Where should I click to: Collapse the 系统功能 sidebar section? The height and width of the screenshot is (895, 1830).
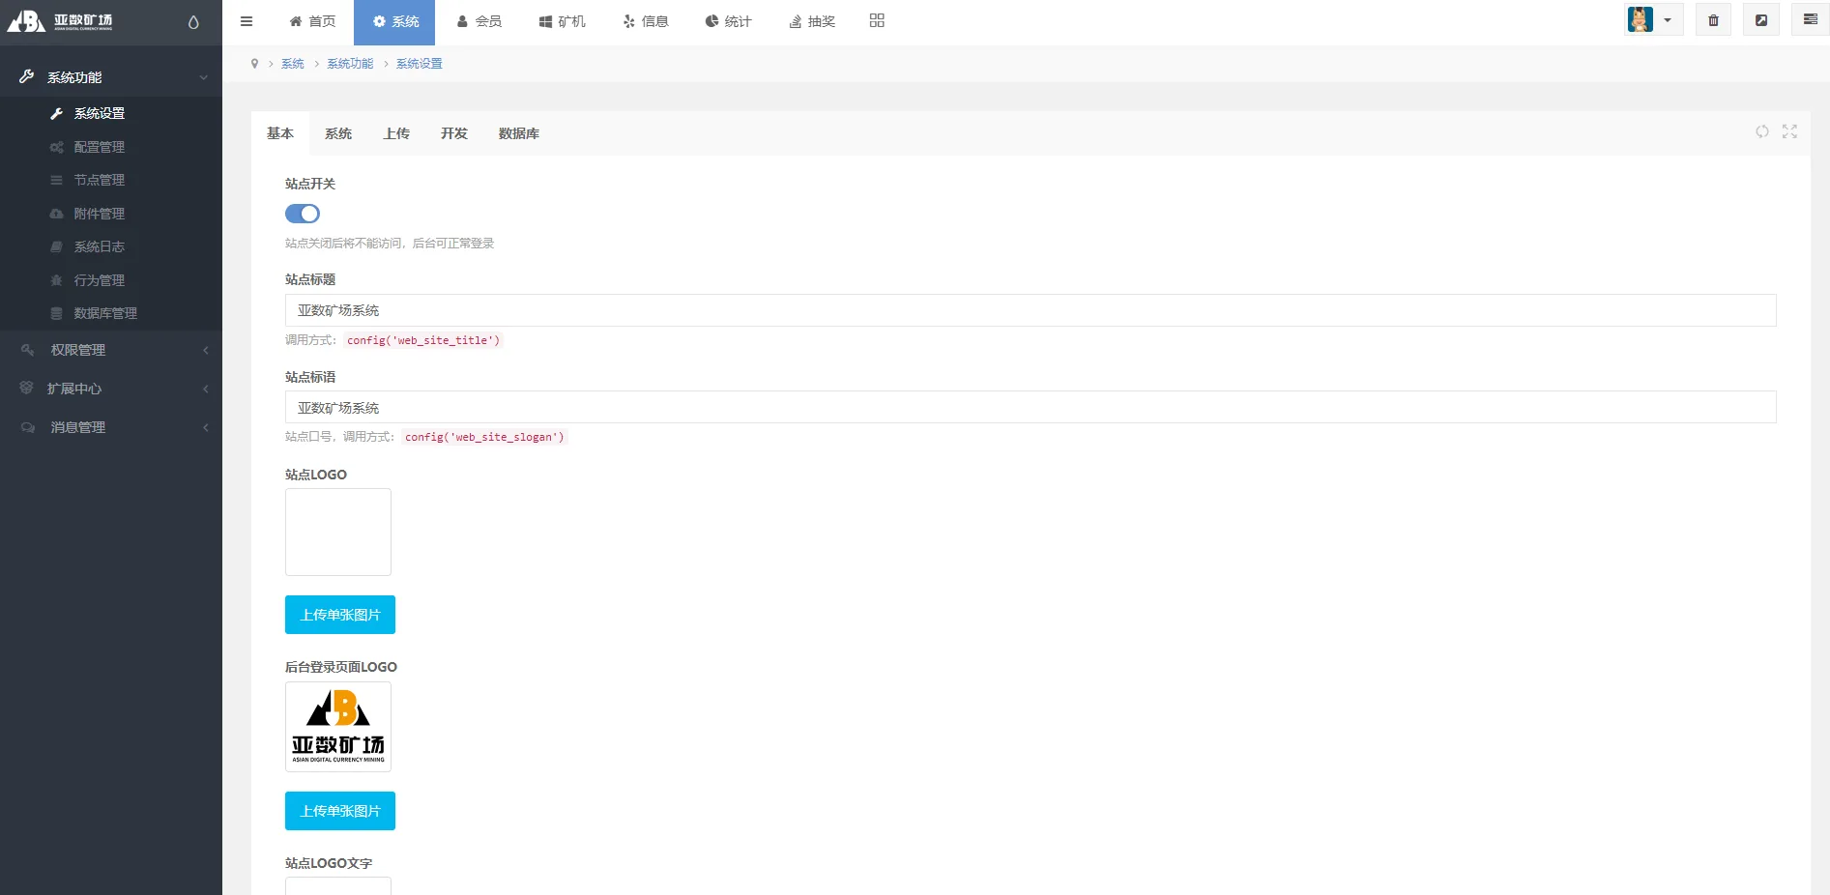point(111,77)
